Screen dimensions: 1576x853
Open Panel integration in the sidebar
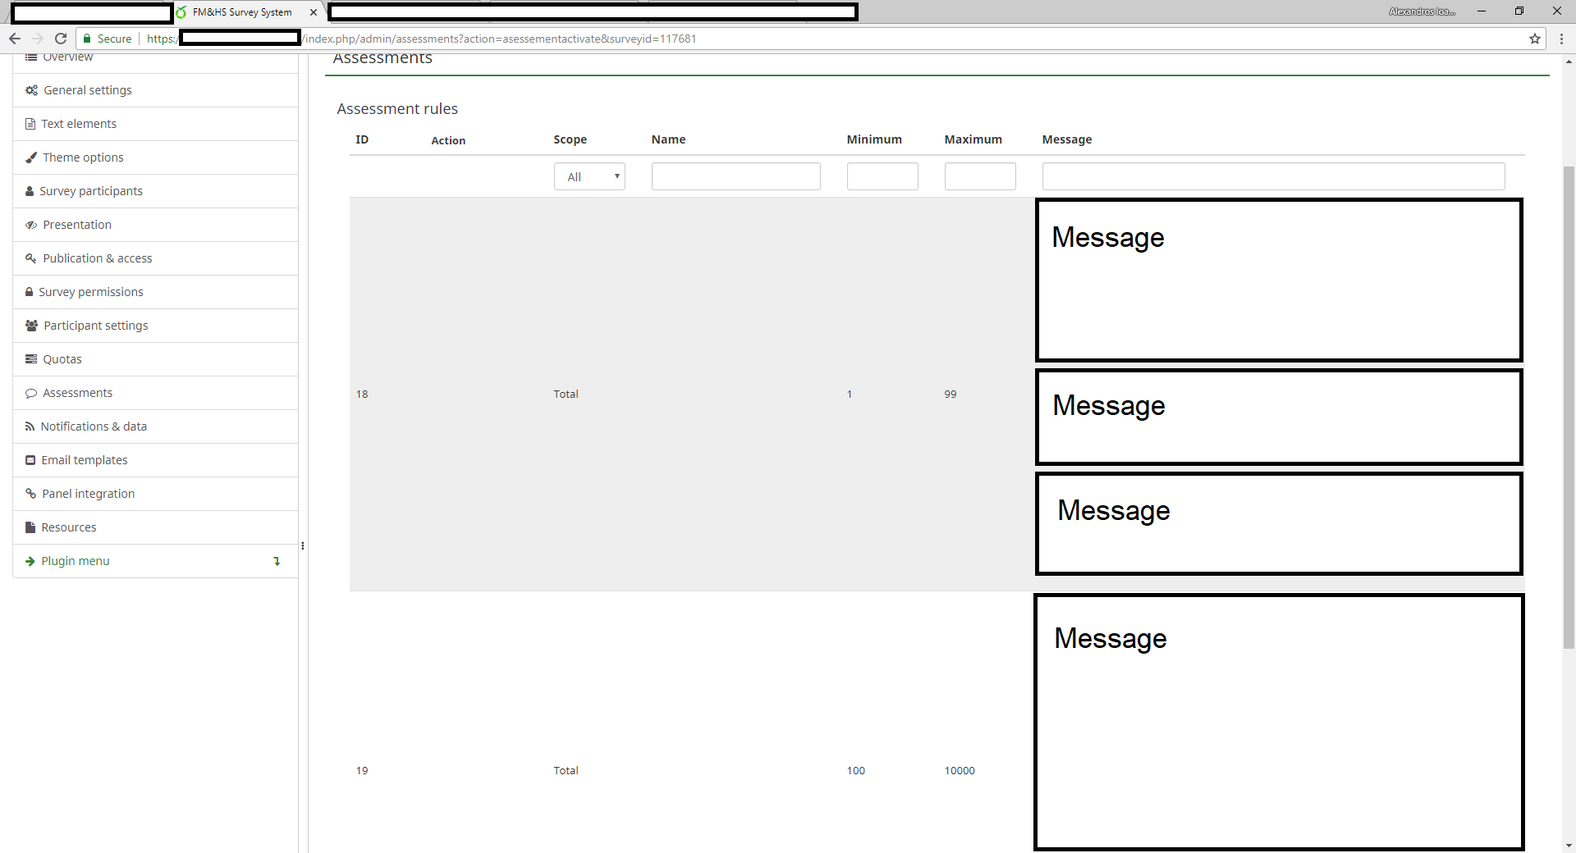coord(88,494)
